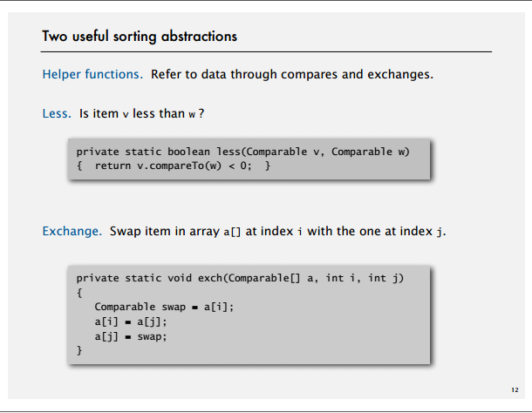The width and height of the screenshot is (532, 413).
Task: Click the less() method signature line
Action: [x=243, y=152]
